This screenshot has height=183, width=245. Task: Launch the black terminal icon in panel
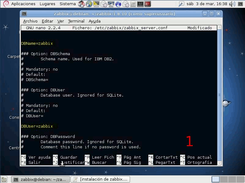(140, 4)
